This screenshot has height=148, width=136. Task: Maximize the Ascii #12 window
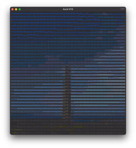point(20,9)
